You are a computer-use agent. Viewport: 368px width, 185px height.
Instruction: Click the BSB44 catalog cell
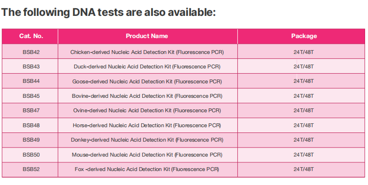click(x=31, y=81)
